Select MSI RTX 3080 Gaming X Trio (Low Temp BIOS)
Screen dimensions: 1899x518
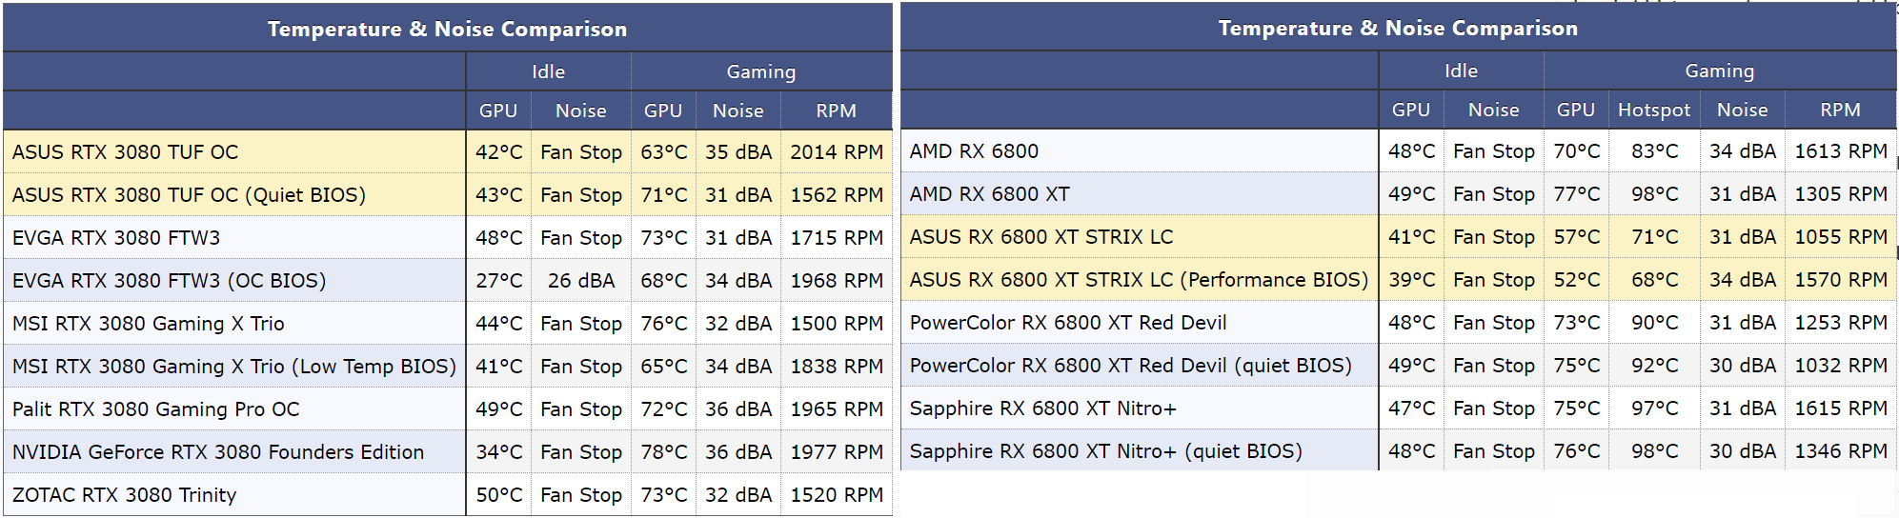coord(233,367)
